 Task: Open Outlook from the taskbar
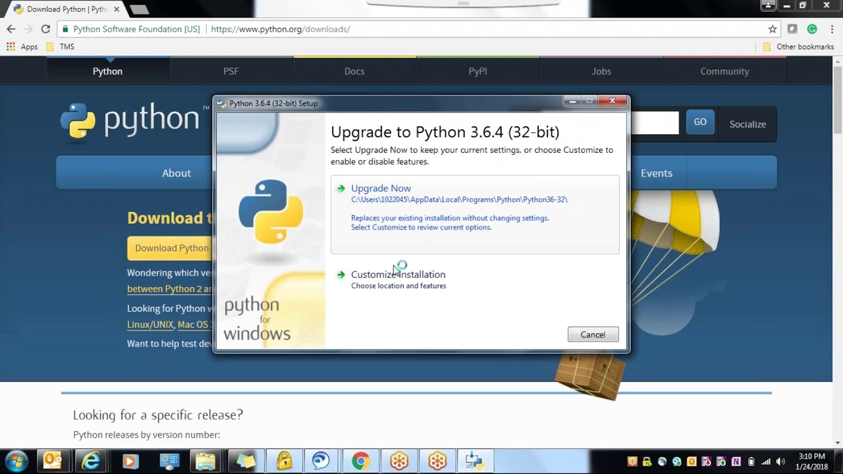53,461
